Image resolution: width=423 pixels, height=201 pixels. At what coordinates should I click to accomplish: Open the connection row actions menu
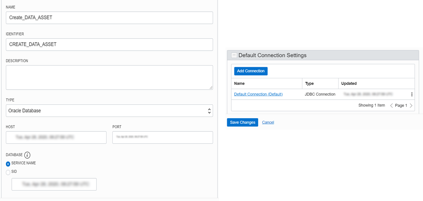[412, 94]
